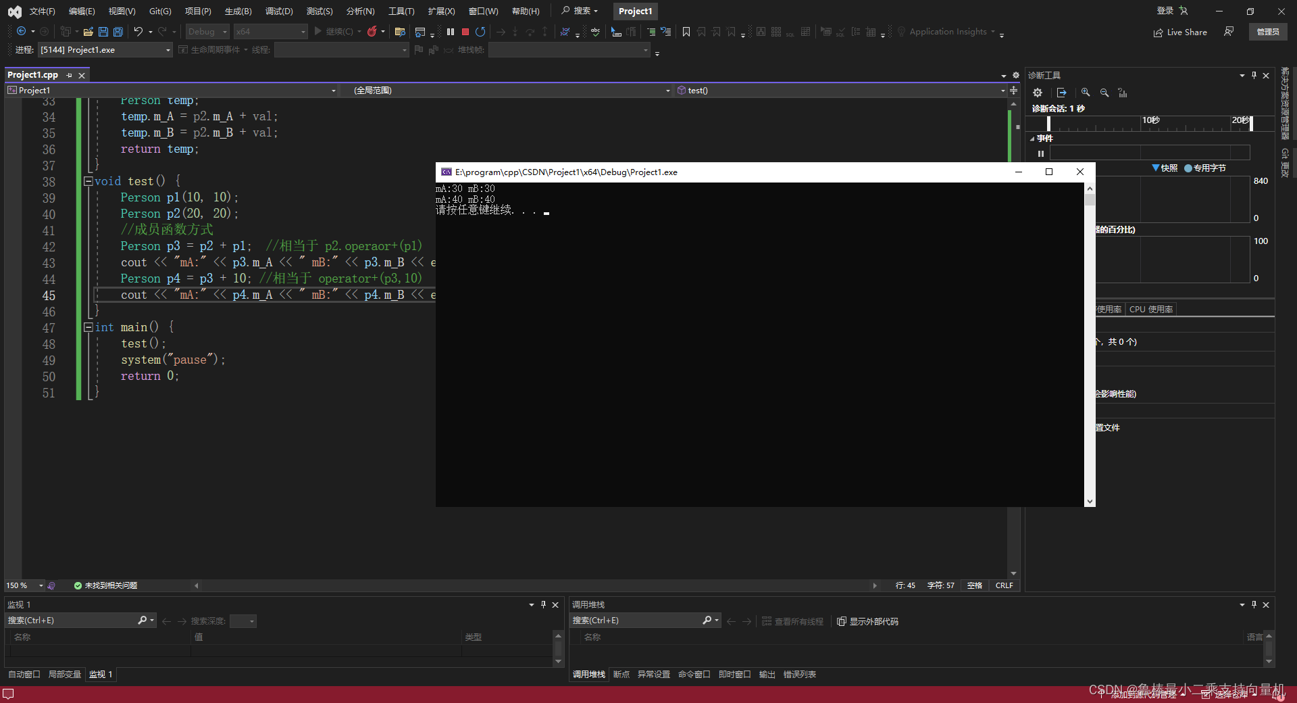Screen dimensions: 1297x703
Task: Click the increase indent icon
Action: point(651,32)
